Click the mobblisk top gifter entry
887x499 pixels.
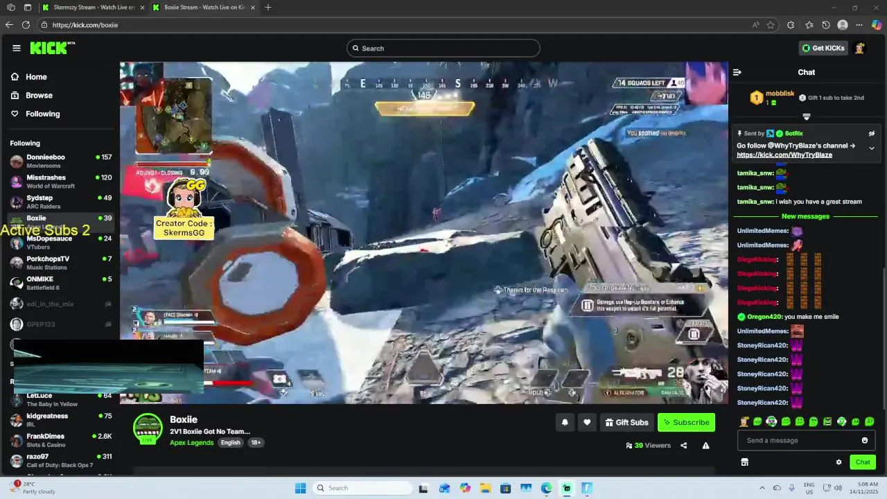click(x=772, y=98)
